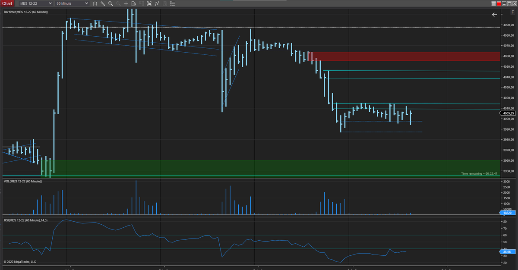Screen dimensions: 518x270
Task: Select the RSI(MES 12-22 (60 Minute),14,3) label
Action: [x=25, y=220]
